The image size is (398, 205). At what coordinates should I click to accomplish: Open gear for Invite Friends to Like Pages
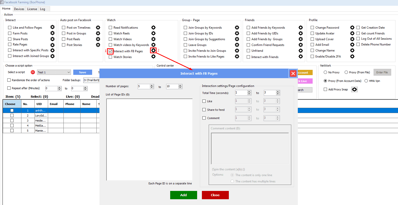tap(237, 56)
